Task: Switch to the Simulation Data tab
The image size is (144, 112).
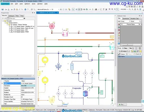Action: coord(134,18)
